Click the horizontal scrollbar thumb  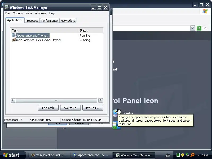point(56,100)
